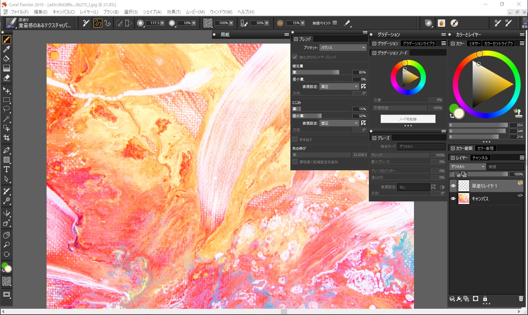This screenshot has height=315, width=528.
Task: Select the Brush tool in the toolbox
Action: point(7,40)
